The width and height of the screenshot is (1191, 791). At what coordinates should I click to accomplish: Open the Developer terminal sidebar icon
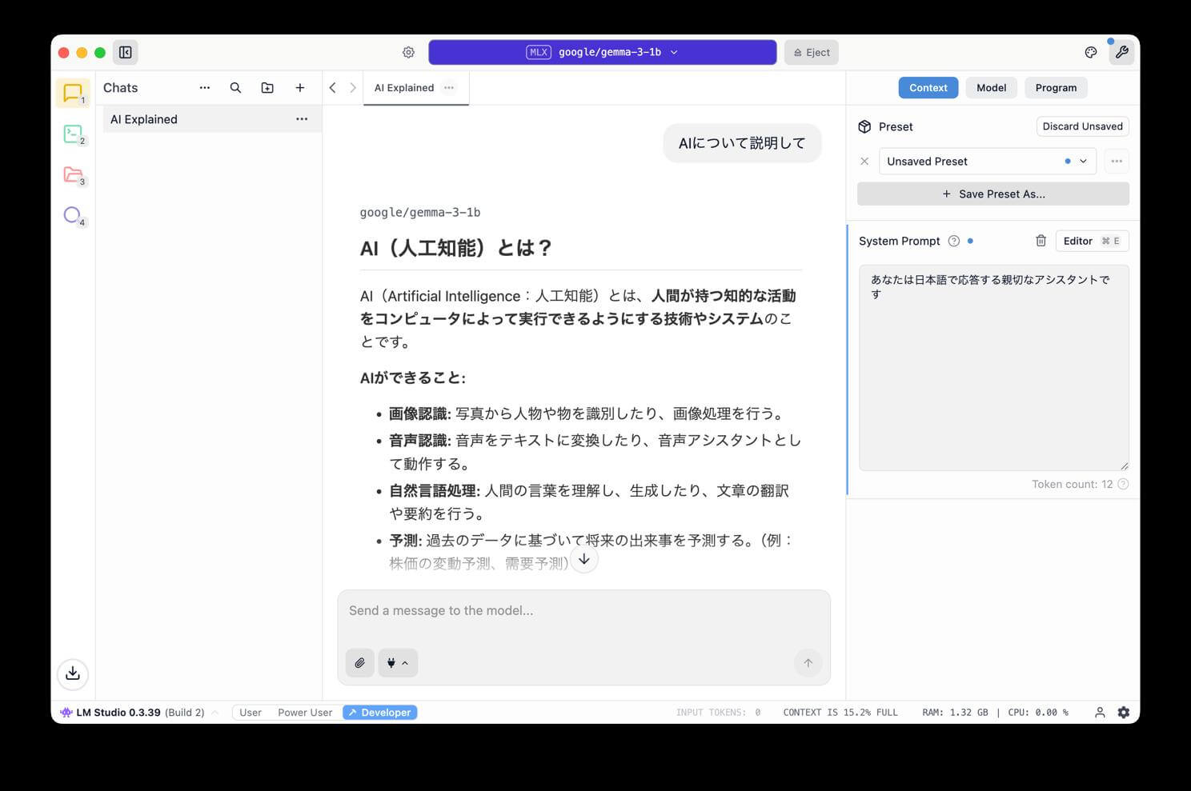coord(73,134)
